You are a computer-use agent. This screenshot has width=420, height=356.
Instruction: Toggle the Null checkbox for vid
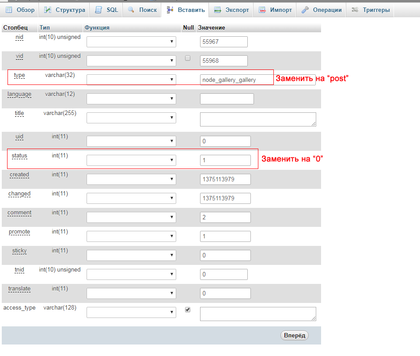click(x=188, y=58)
